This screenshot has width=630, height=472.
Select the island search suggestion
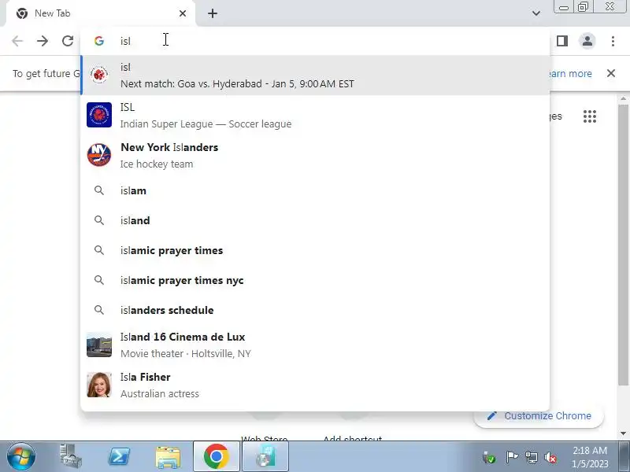click(x=315, y=220)
